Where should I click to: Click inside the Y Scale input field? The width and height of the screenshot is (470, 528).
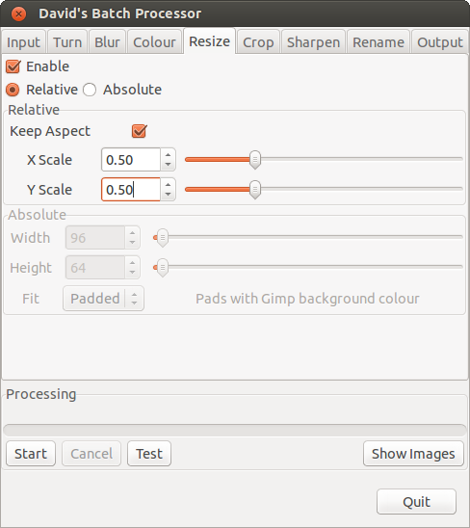(131, 190)
